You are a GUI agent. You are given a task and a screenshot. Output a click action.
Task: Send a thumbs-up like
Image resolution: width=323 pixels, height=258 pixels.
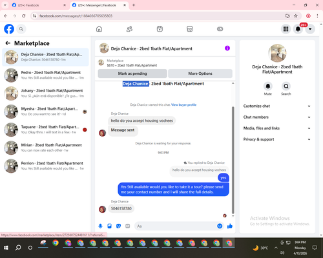pyautogui.click(x=230, y=226)
